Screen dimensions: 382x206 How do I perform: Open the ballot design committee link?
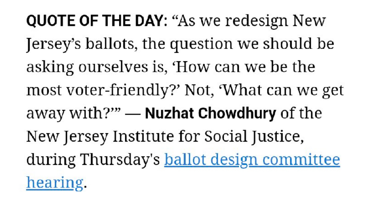click(x=252, y=160)
